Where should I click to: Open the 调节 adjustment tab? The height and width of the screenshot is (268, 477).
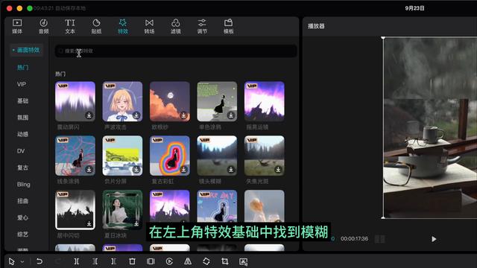(202, 26)
